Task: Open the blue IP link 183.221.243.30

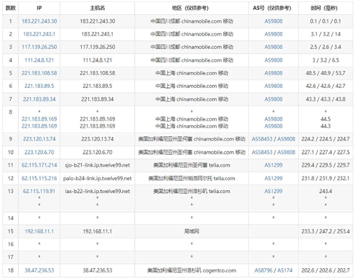Action: (x=40, y=21)
